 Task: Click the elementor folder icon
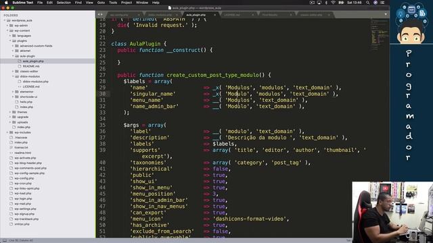[17, 92]
